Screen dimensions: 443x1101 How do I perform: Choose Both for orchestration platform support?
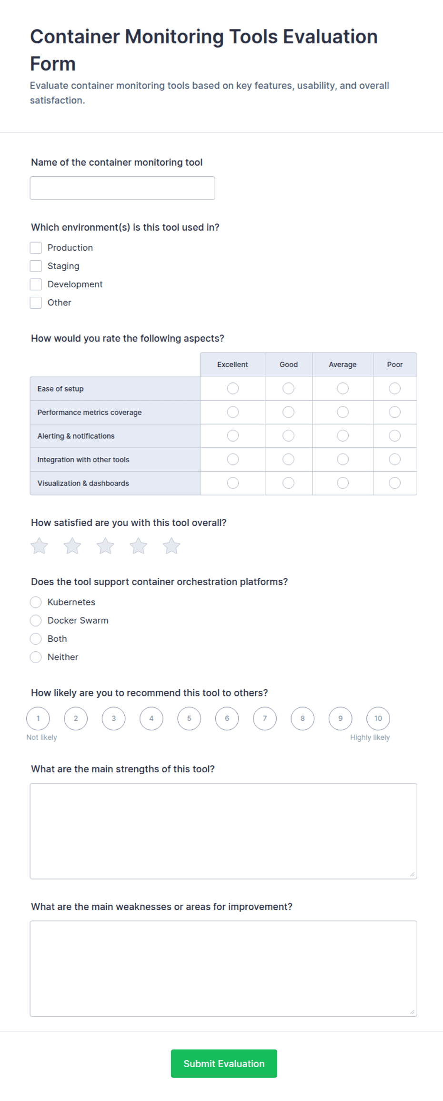pyautogui.click(x=36, y=639)
